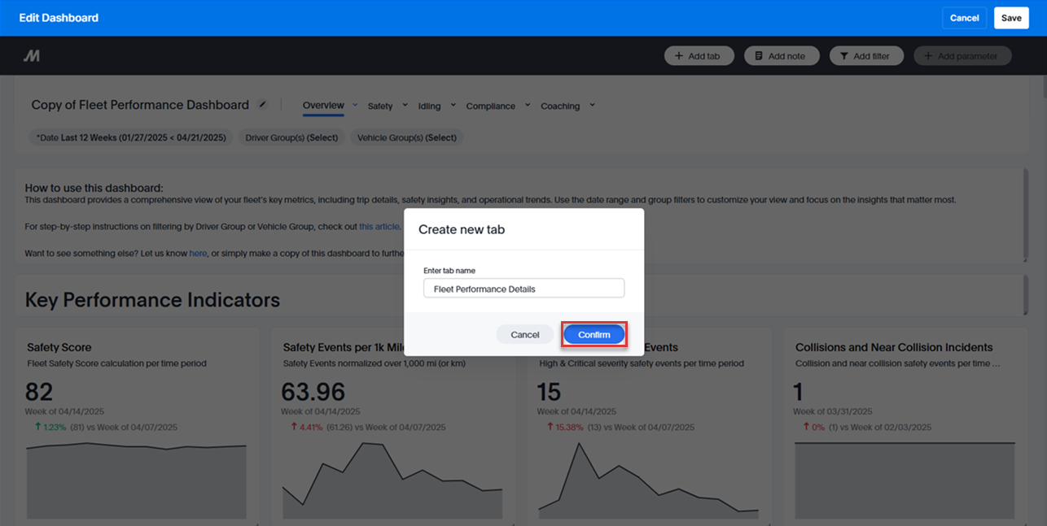Cancel the Create new tab dialog
This screenshot has height=526, width=1047.
(524, 335)
